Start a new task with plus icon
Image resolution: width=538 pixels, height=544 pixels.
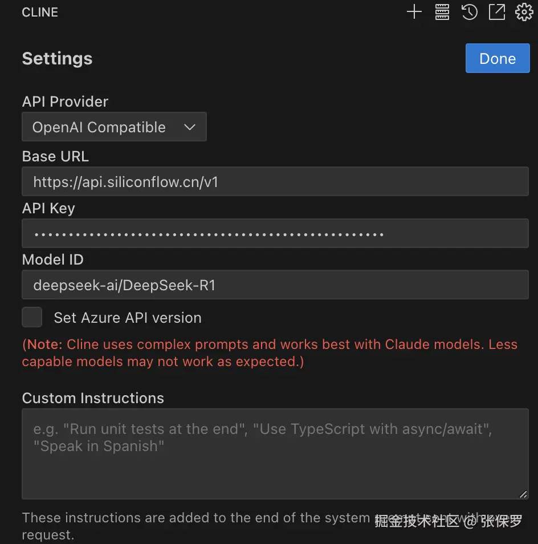[414, 12]
